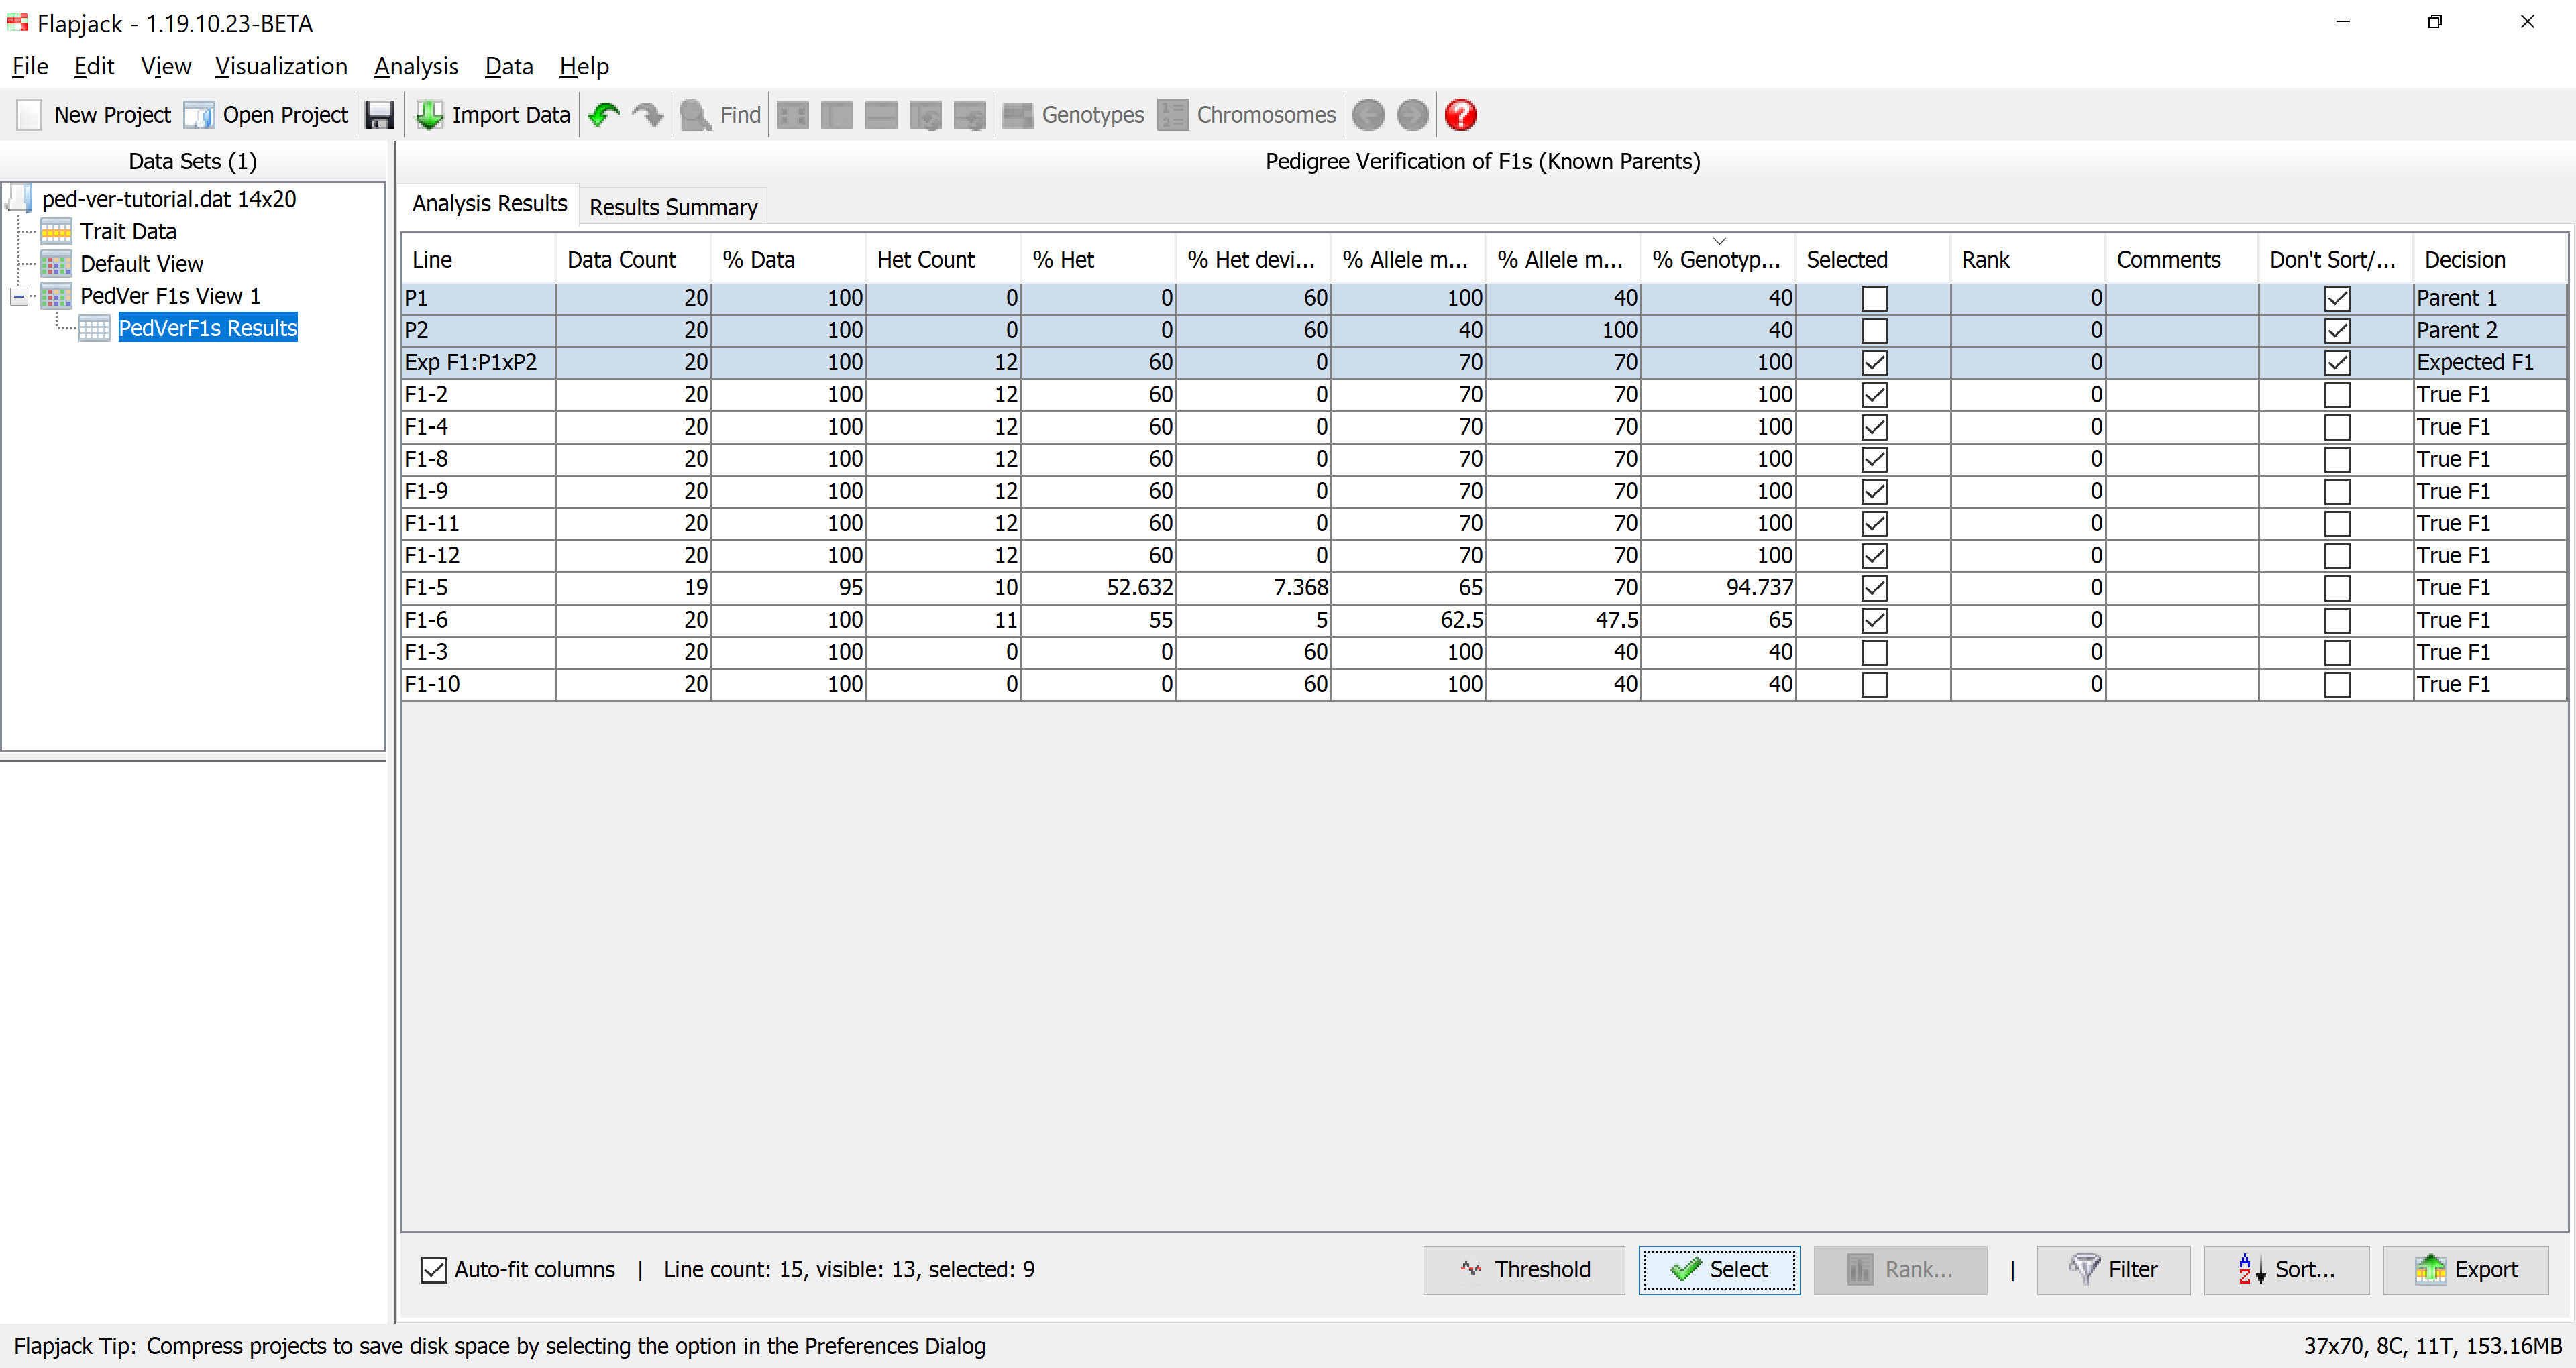Click the Comments cell for line F1-8

[2181, 459]
